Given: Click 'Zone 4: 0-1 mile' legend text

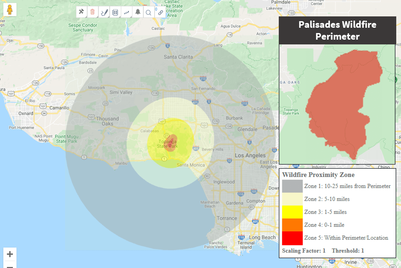Looking at the screenshot, I should [x=324, y=225].
